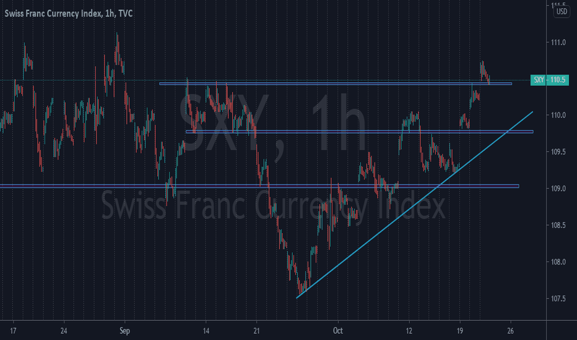Click the 17 date axis label
This screenshot has height=340, width=577.
[13, 331]
